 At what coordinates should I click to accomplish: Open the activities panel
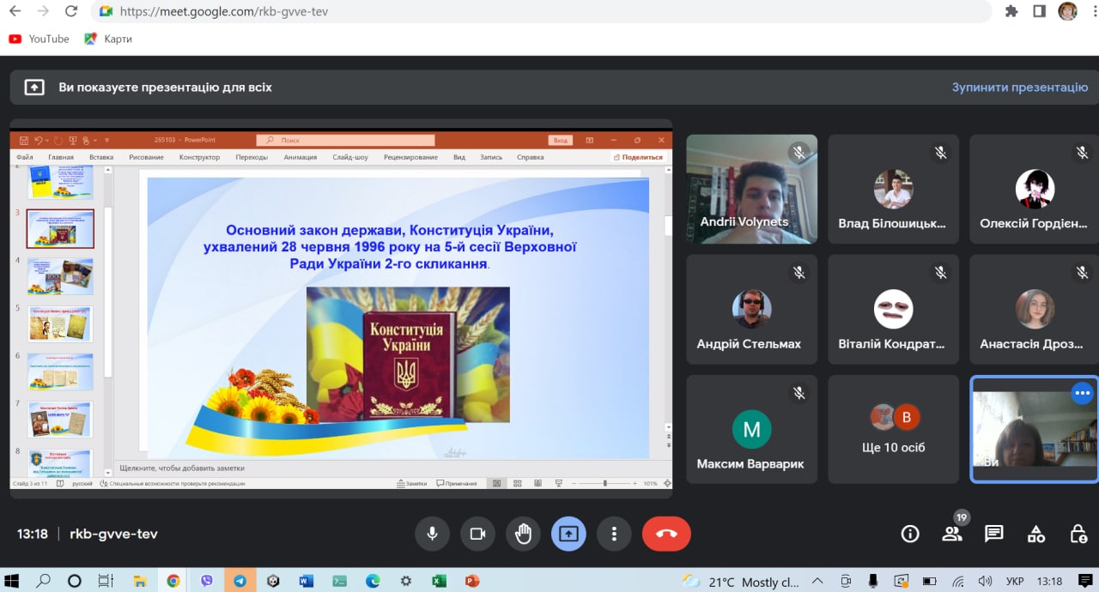pos(1036,534)
